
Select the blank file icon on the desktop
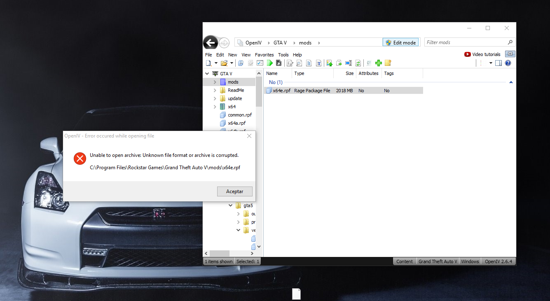tap(297, 294)
